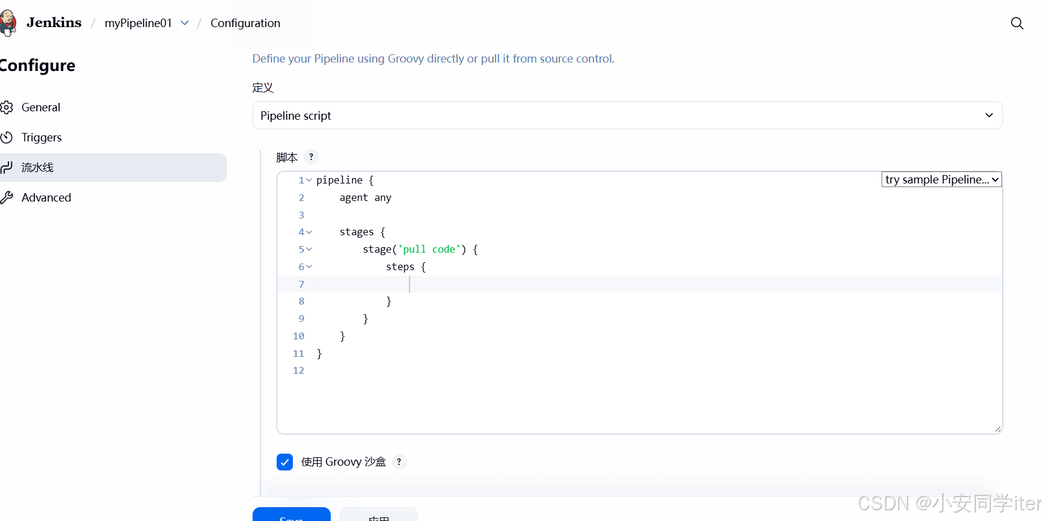
Task: Click the pipeline flow icon in sidebar
Action: pos(7,168)
